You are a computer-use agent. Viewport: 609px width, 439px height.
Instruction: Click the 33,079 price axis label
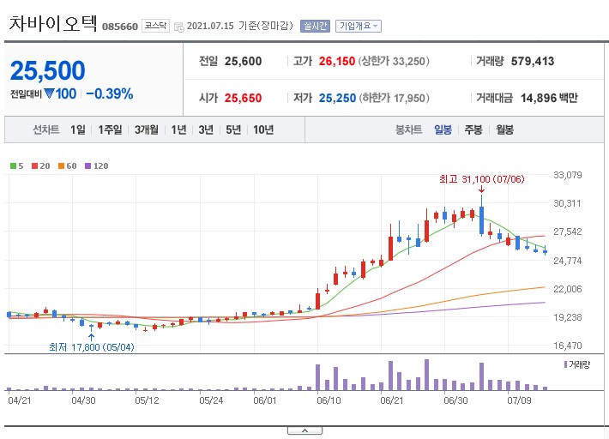(568, 175)
